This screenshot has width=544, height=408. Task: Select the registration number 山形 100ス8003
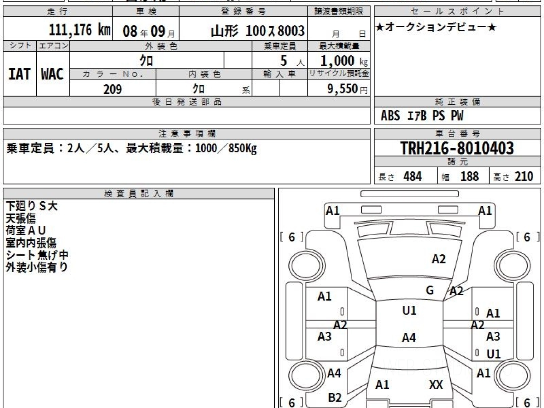257,31
